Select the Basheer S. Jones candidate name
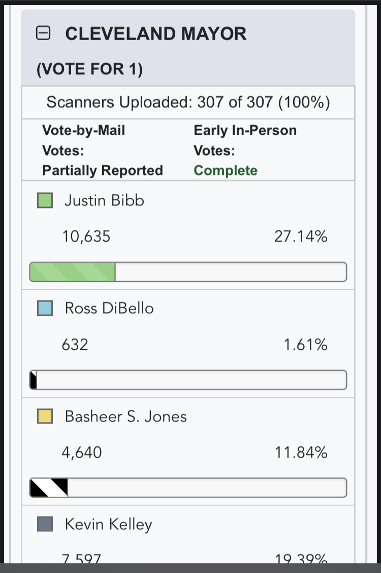381x573 pixels. pos(125,416)
